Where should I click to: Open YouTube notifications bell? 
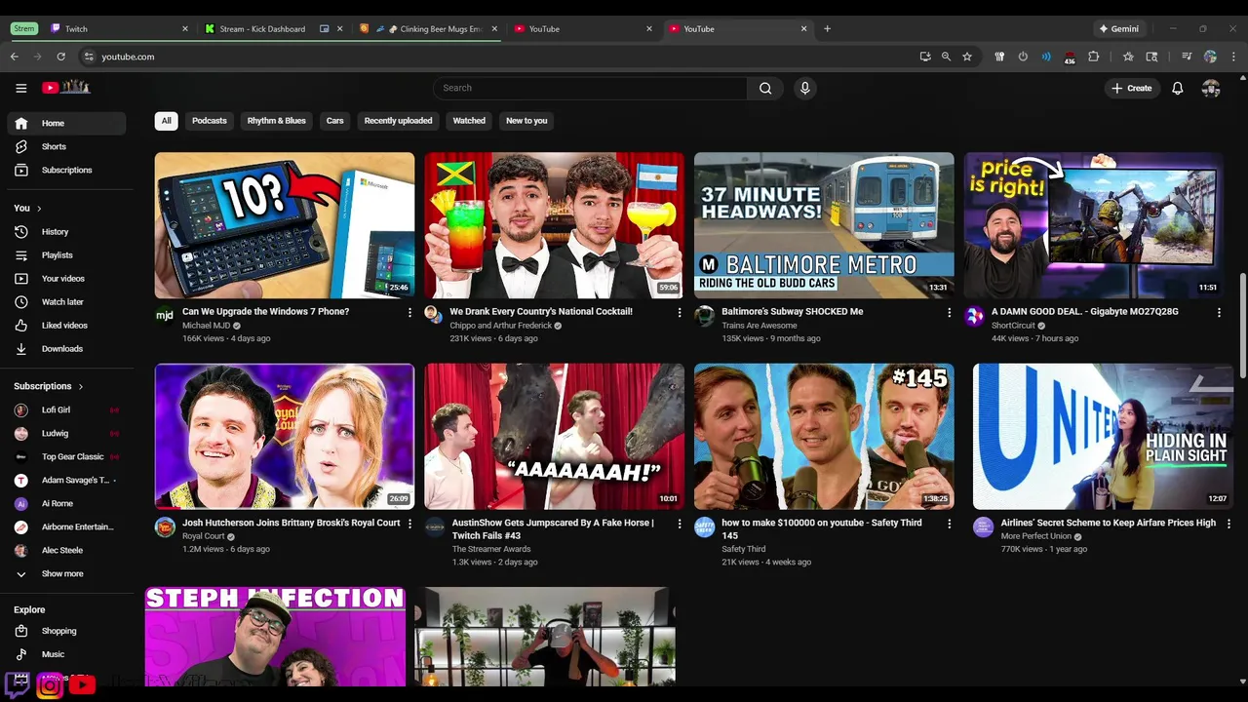(1178, 88)
